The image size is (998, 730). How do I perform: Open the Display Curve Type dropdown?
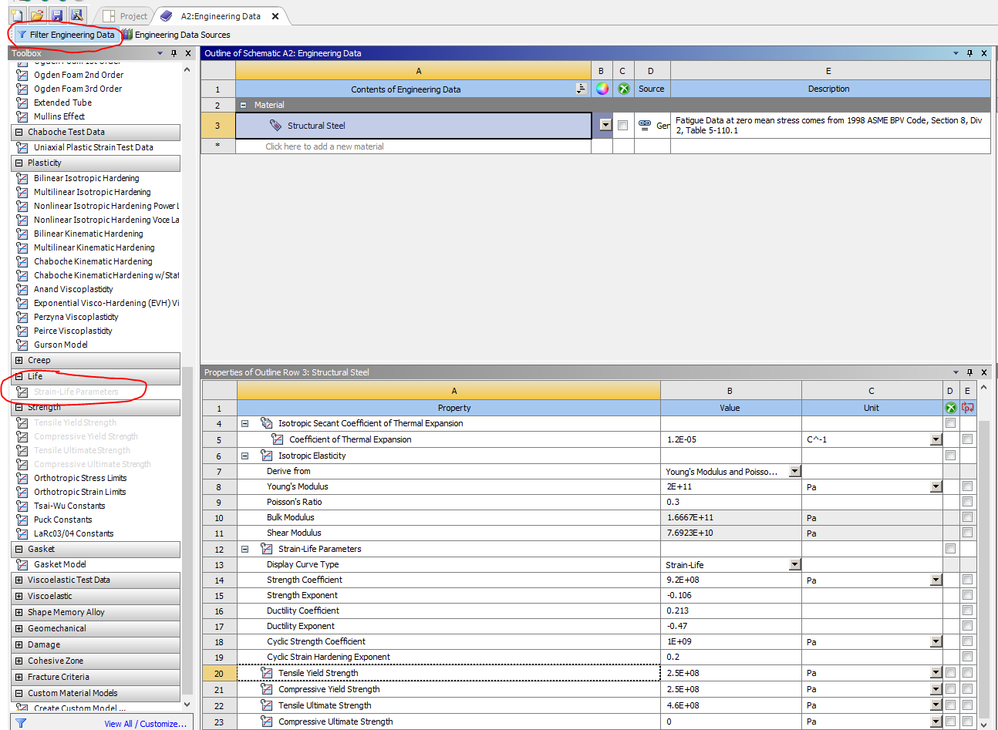pos(794,564)
